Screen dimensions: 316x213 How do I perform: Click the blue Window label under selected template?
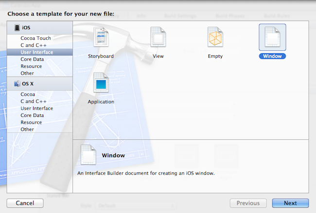click(272, 56)
